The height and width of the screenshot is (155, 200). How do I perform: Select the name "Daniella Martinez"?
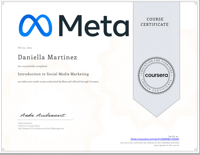pyautogui.click(x=48, y=57)
